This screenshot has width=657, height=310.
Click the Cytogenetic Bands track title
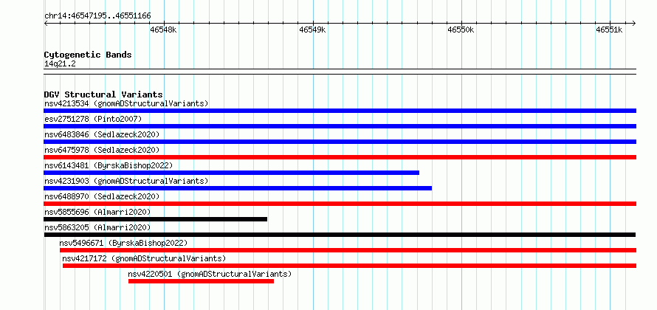88,55
